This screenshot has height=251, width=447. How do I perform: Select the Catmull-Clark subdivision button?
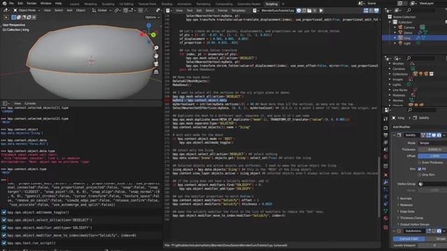pyautogui.click(x=409, y=238)
